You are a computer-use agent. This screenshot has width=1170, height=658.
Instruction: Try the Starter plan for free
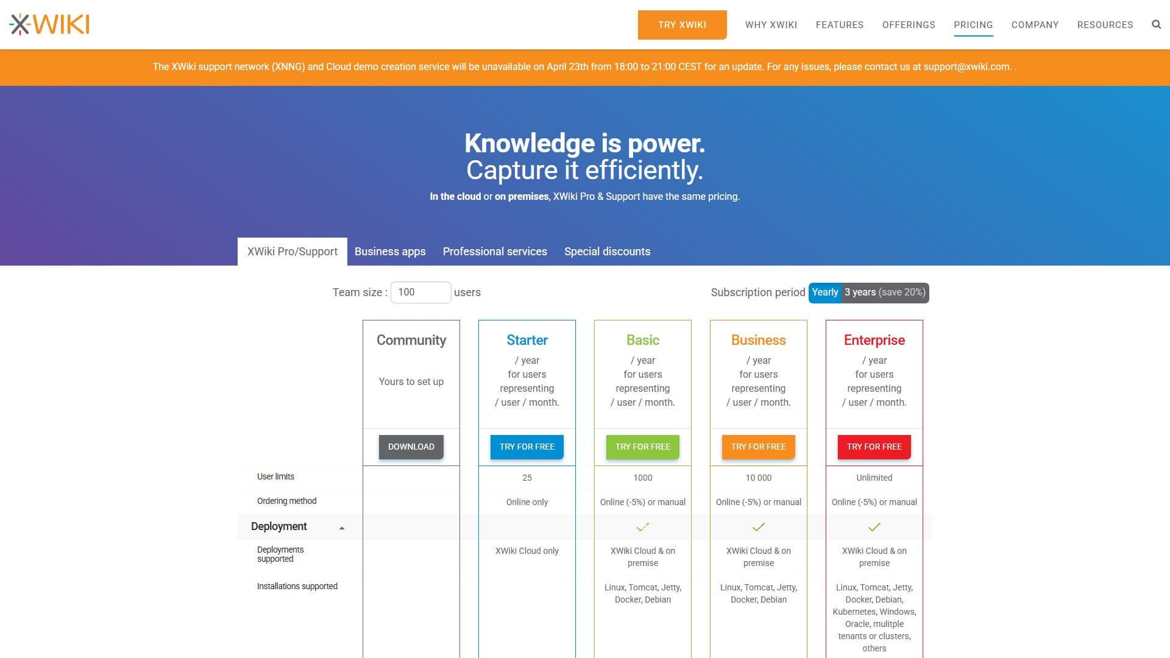point(527,447)
